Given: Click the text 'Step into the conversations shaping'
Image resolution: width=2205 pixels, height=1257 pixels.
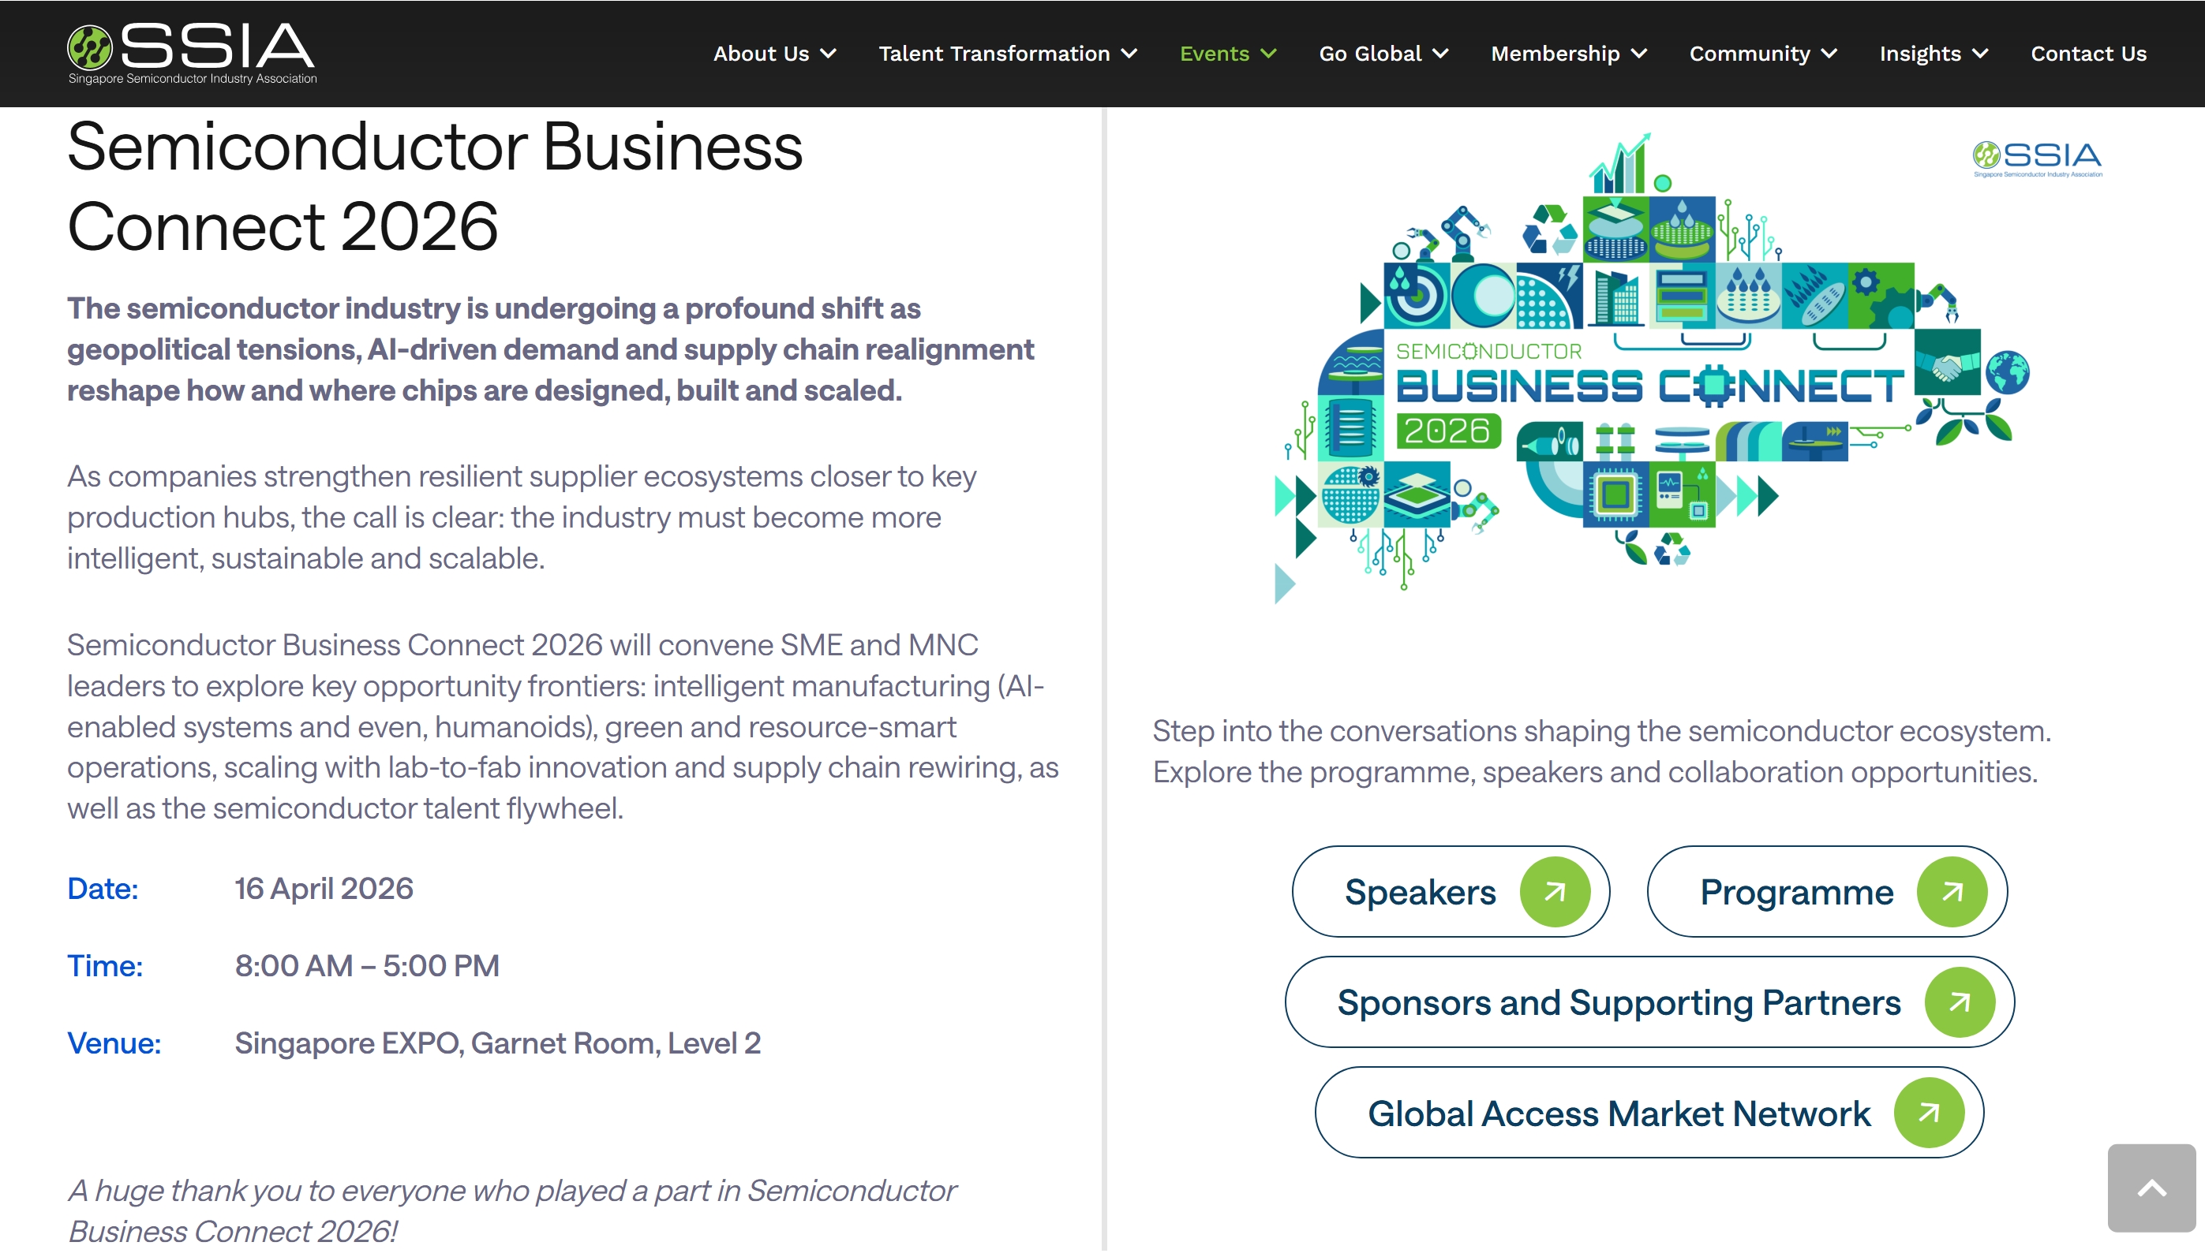Looking at the screenshot, I should click(x=1602, y=751).
